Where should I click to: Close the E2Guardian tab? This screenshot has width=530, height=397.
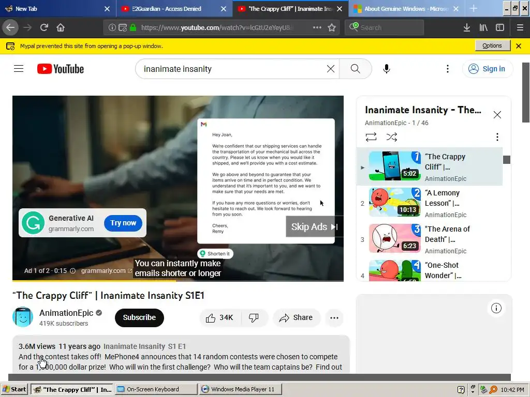(224, 9)
